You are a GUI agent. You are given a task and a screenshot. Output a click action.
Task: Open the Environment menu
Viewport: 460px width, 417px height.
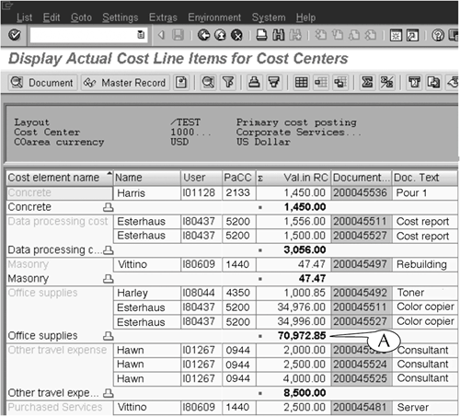tap(214, 17)
